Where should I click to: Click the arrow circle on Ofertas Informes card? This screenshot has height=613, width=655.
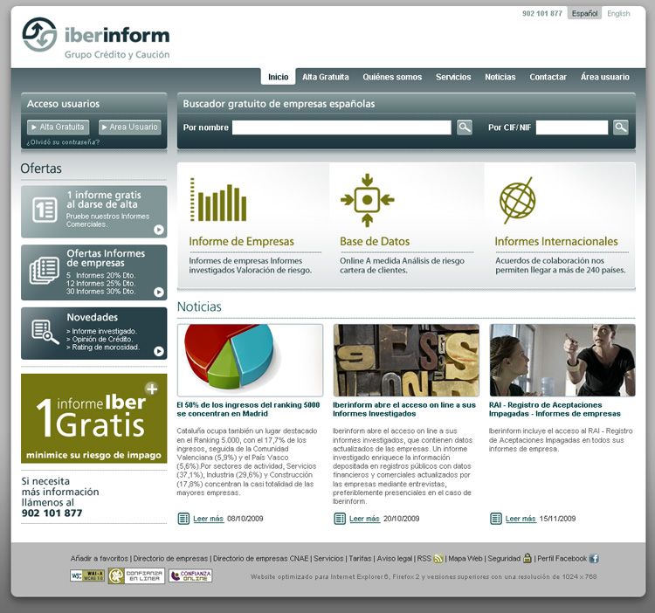pyautogui.click(x=159, y=292)
